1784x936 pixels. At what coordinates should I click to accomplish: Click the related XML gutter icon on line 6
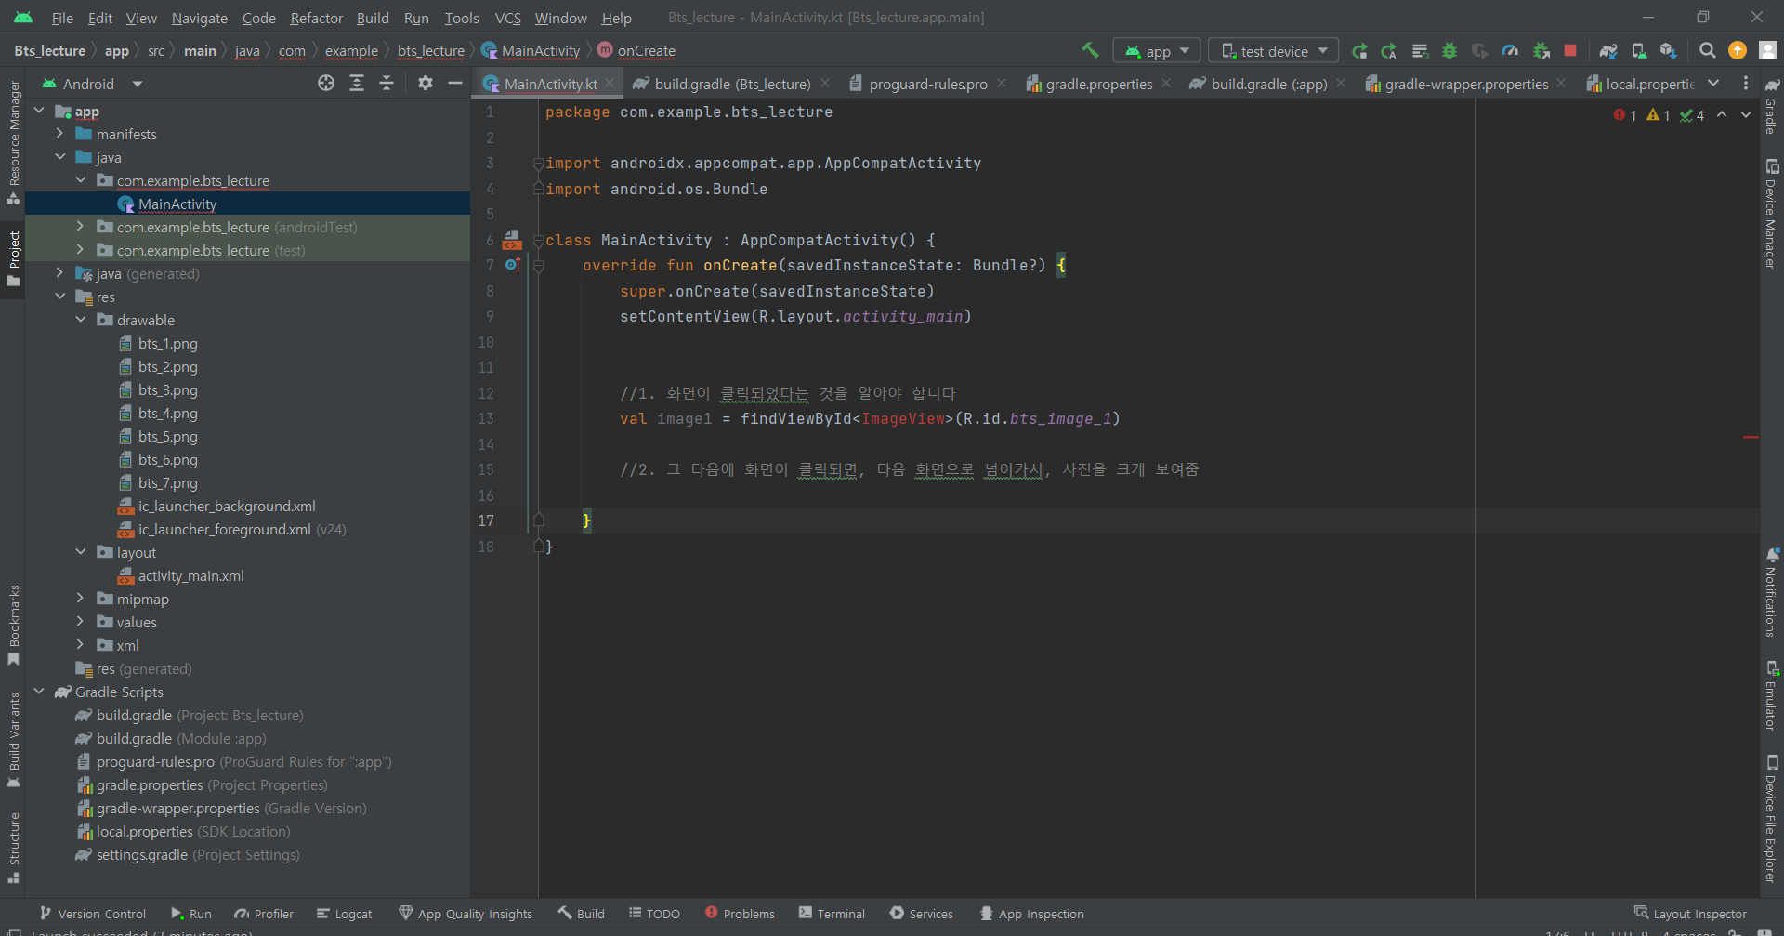512,240
